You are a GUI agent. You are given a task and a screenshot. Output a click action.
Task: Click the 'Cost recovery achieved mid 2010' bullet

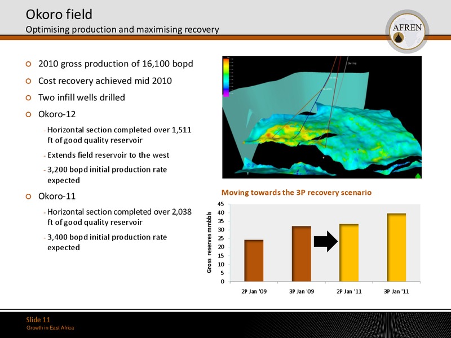[x=105, y=81]
